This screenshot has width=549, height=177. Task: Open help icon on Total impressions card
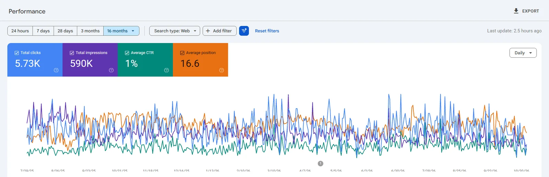(111, 70)
